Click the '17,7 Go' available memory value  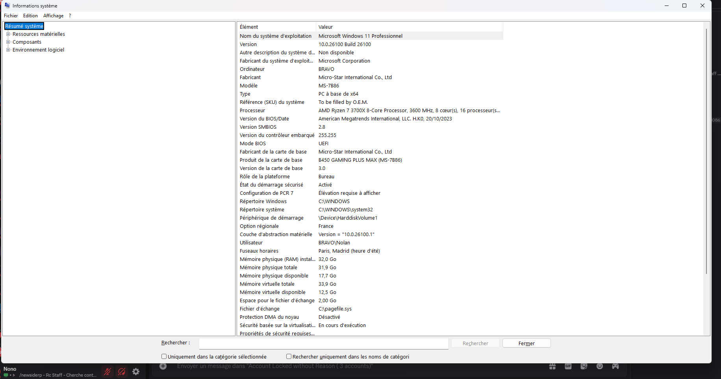tap(327, 275)
